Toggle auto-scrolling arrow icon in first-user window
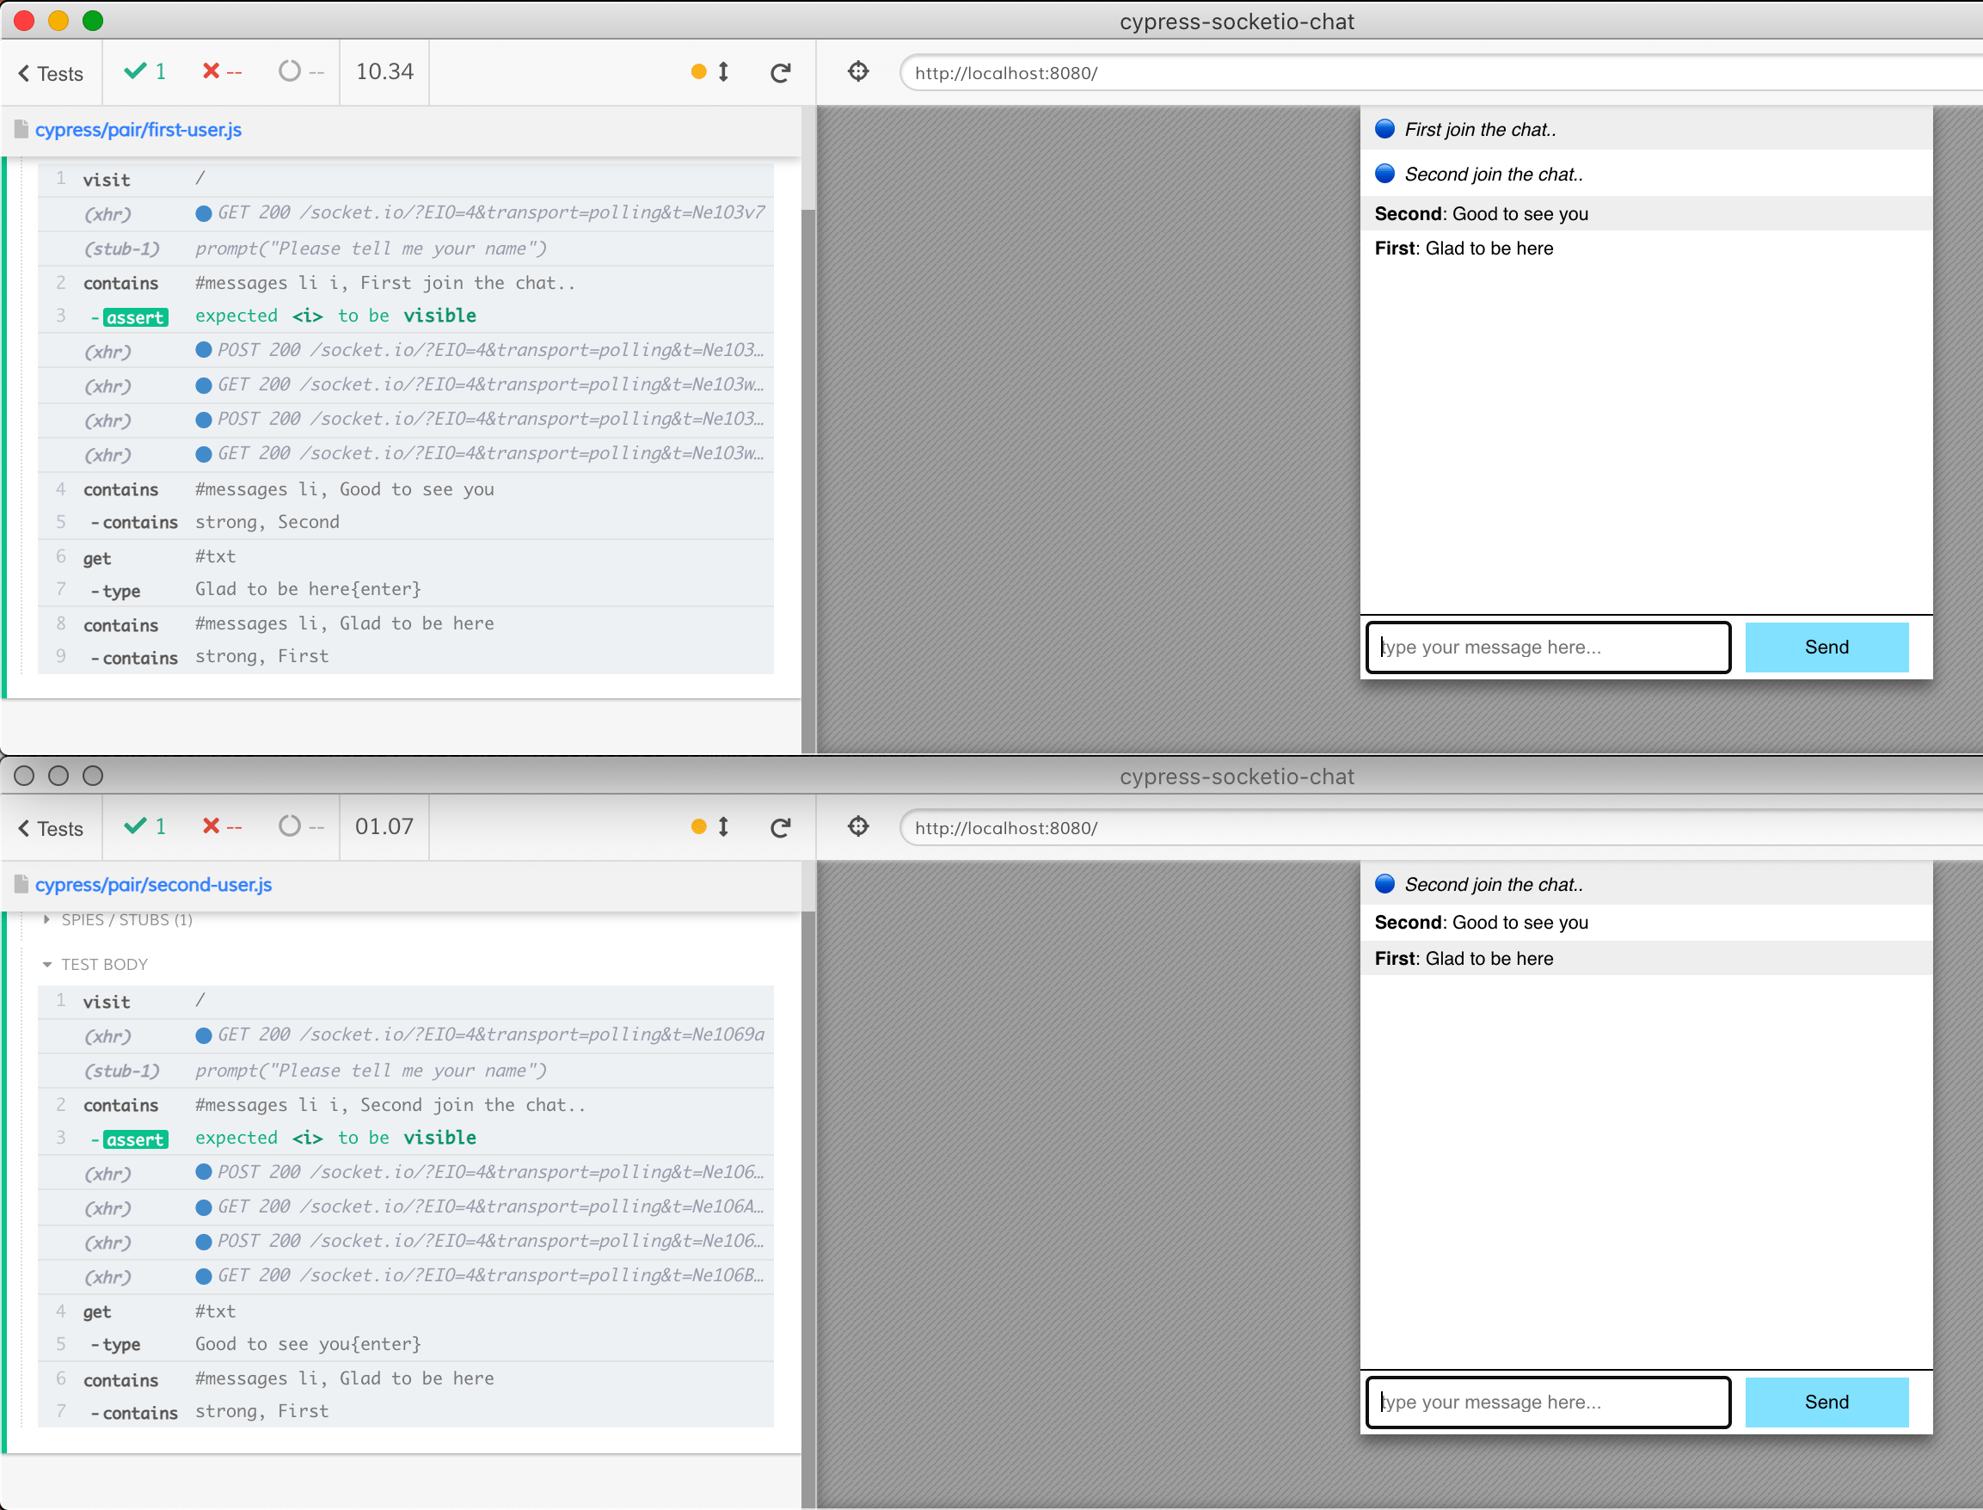 (723, 71)
